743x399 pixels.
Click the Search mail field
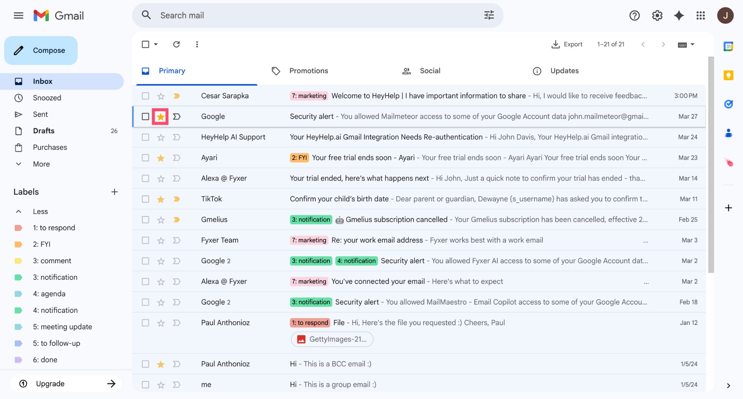coord(318,15)
